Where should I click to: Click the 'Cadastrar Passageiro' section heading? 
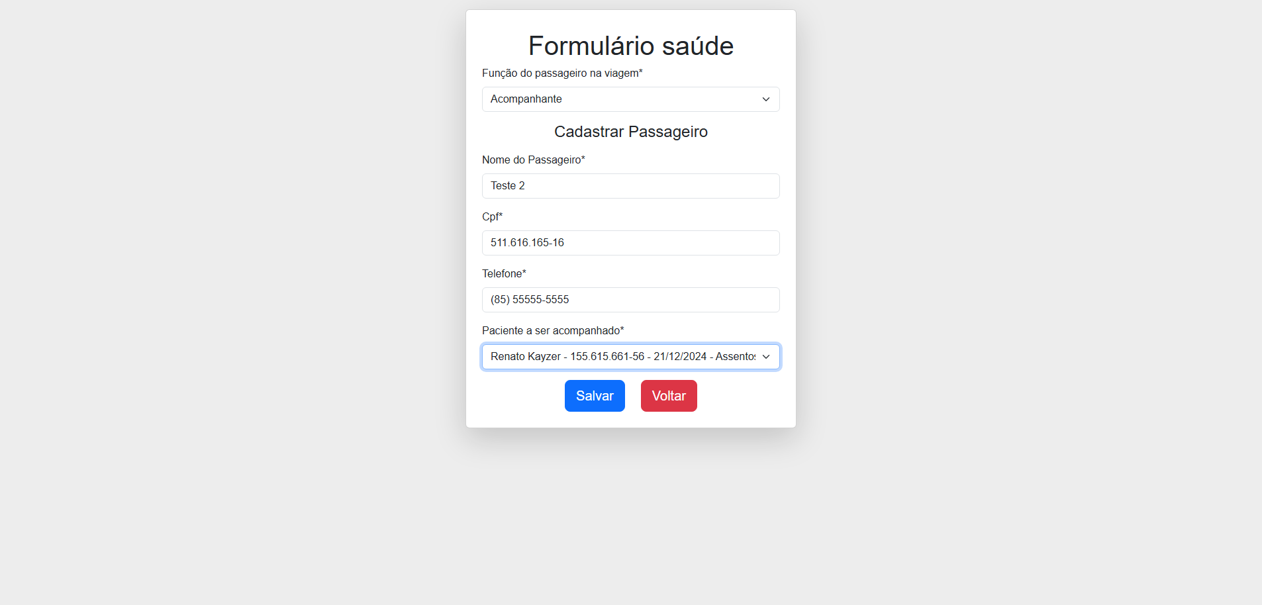(631, 132)
